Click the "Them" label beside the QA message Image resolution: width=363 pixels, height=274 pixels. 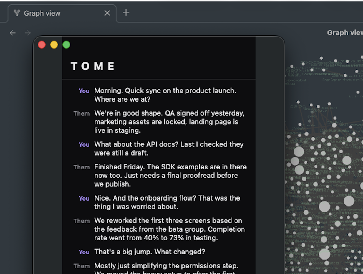pyautogui.click(x=81, y=113)
